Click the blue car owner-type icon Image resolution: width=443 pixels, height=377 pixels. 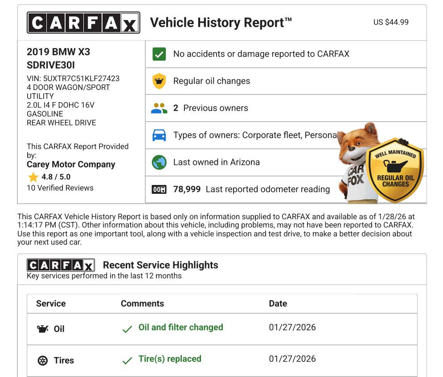159,135
